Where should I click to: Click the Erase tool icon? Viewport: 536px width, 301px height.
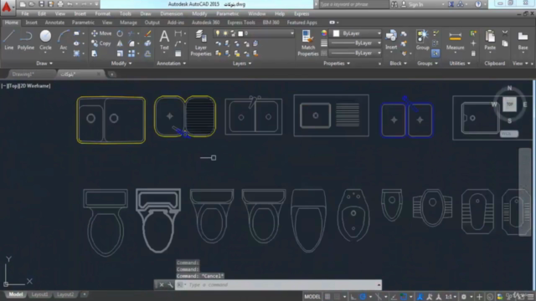point(147,33)
